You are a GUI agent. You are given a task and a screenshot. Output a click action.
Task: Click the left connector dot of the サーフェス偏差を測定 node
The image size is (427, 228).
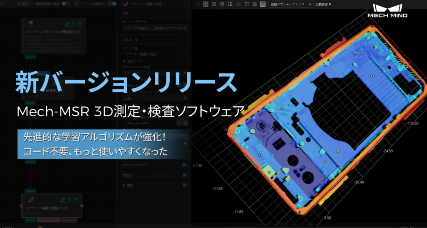coord(21,205)
